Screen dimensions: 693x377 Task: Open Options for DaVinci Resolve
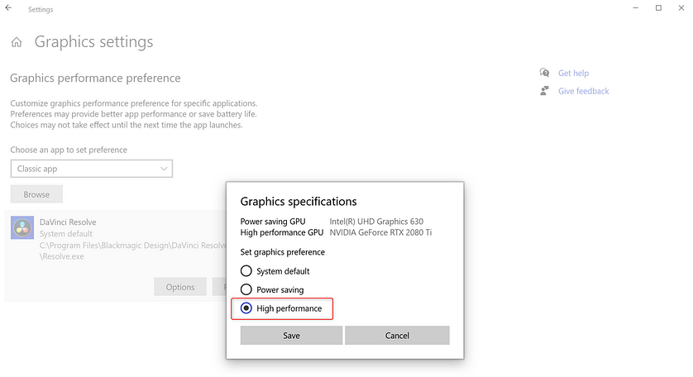click(180, 287)
